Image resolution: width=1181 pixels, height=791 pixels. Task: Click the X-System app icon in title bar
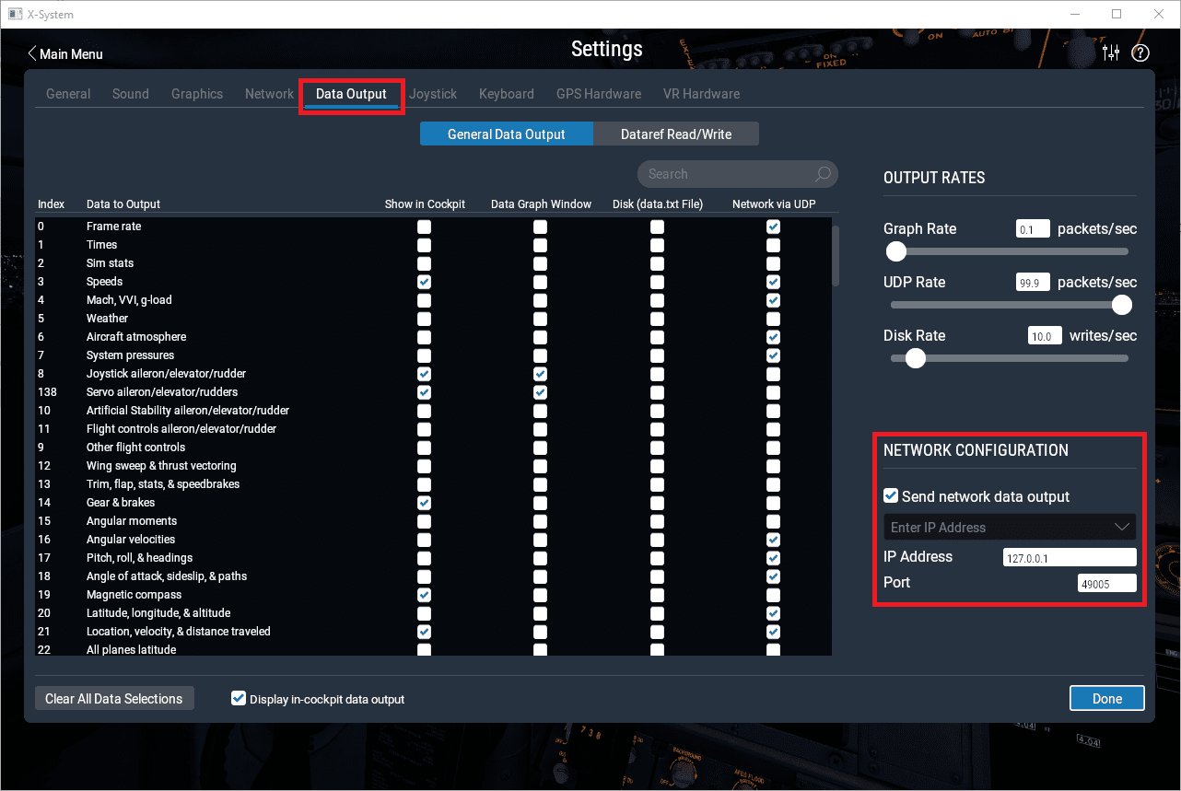15,14
